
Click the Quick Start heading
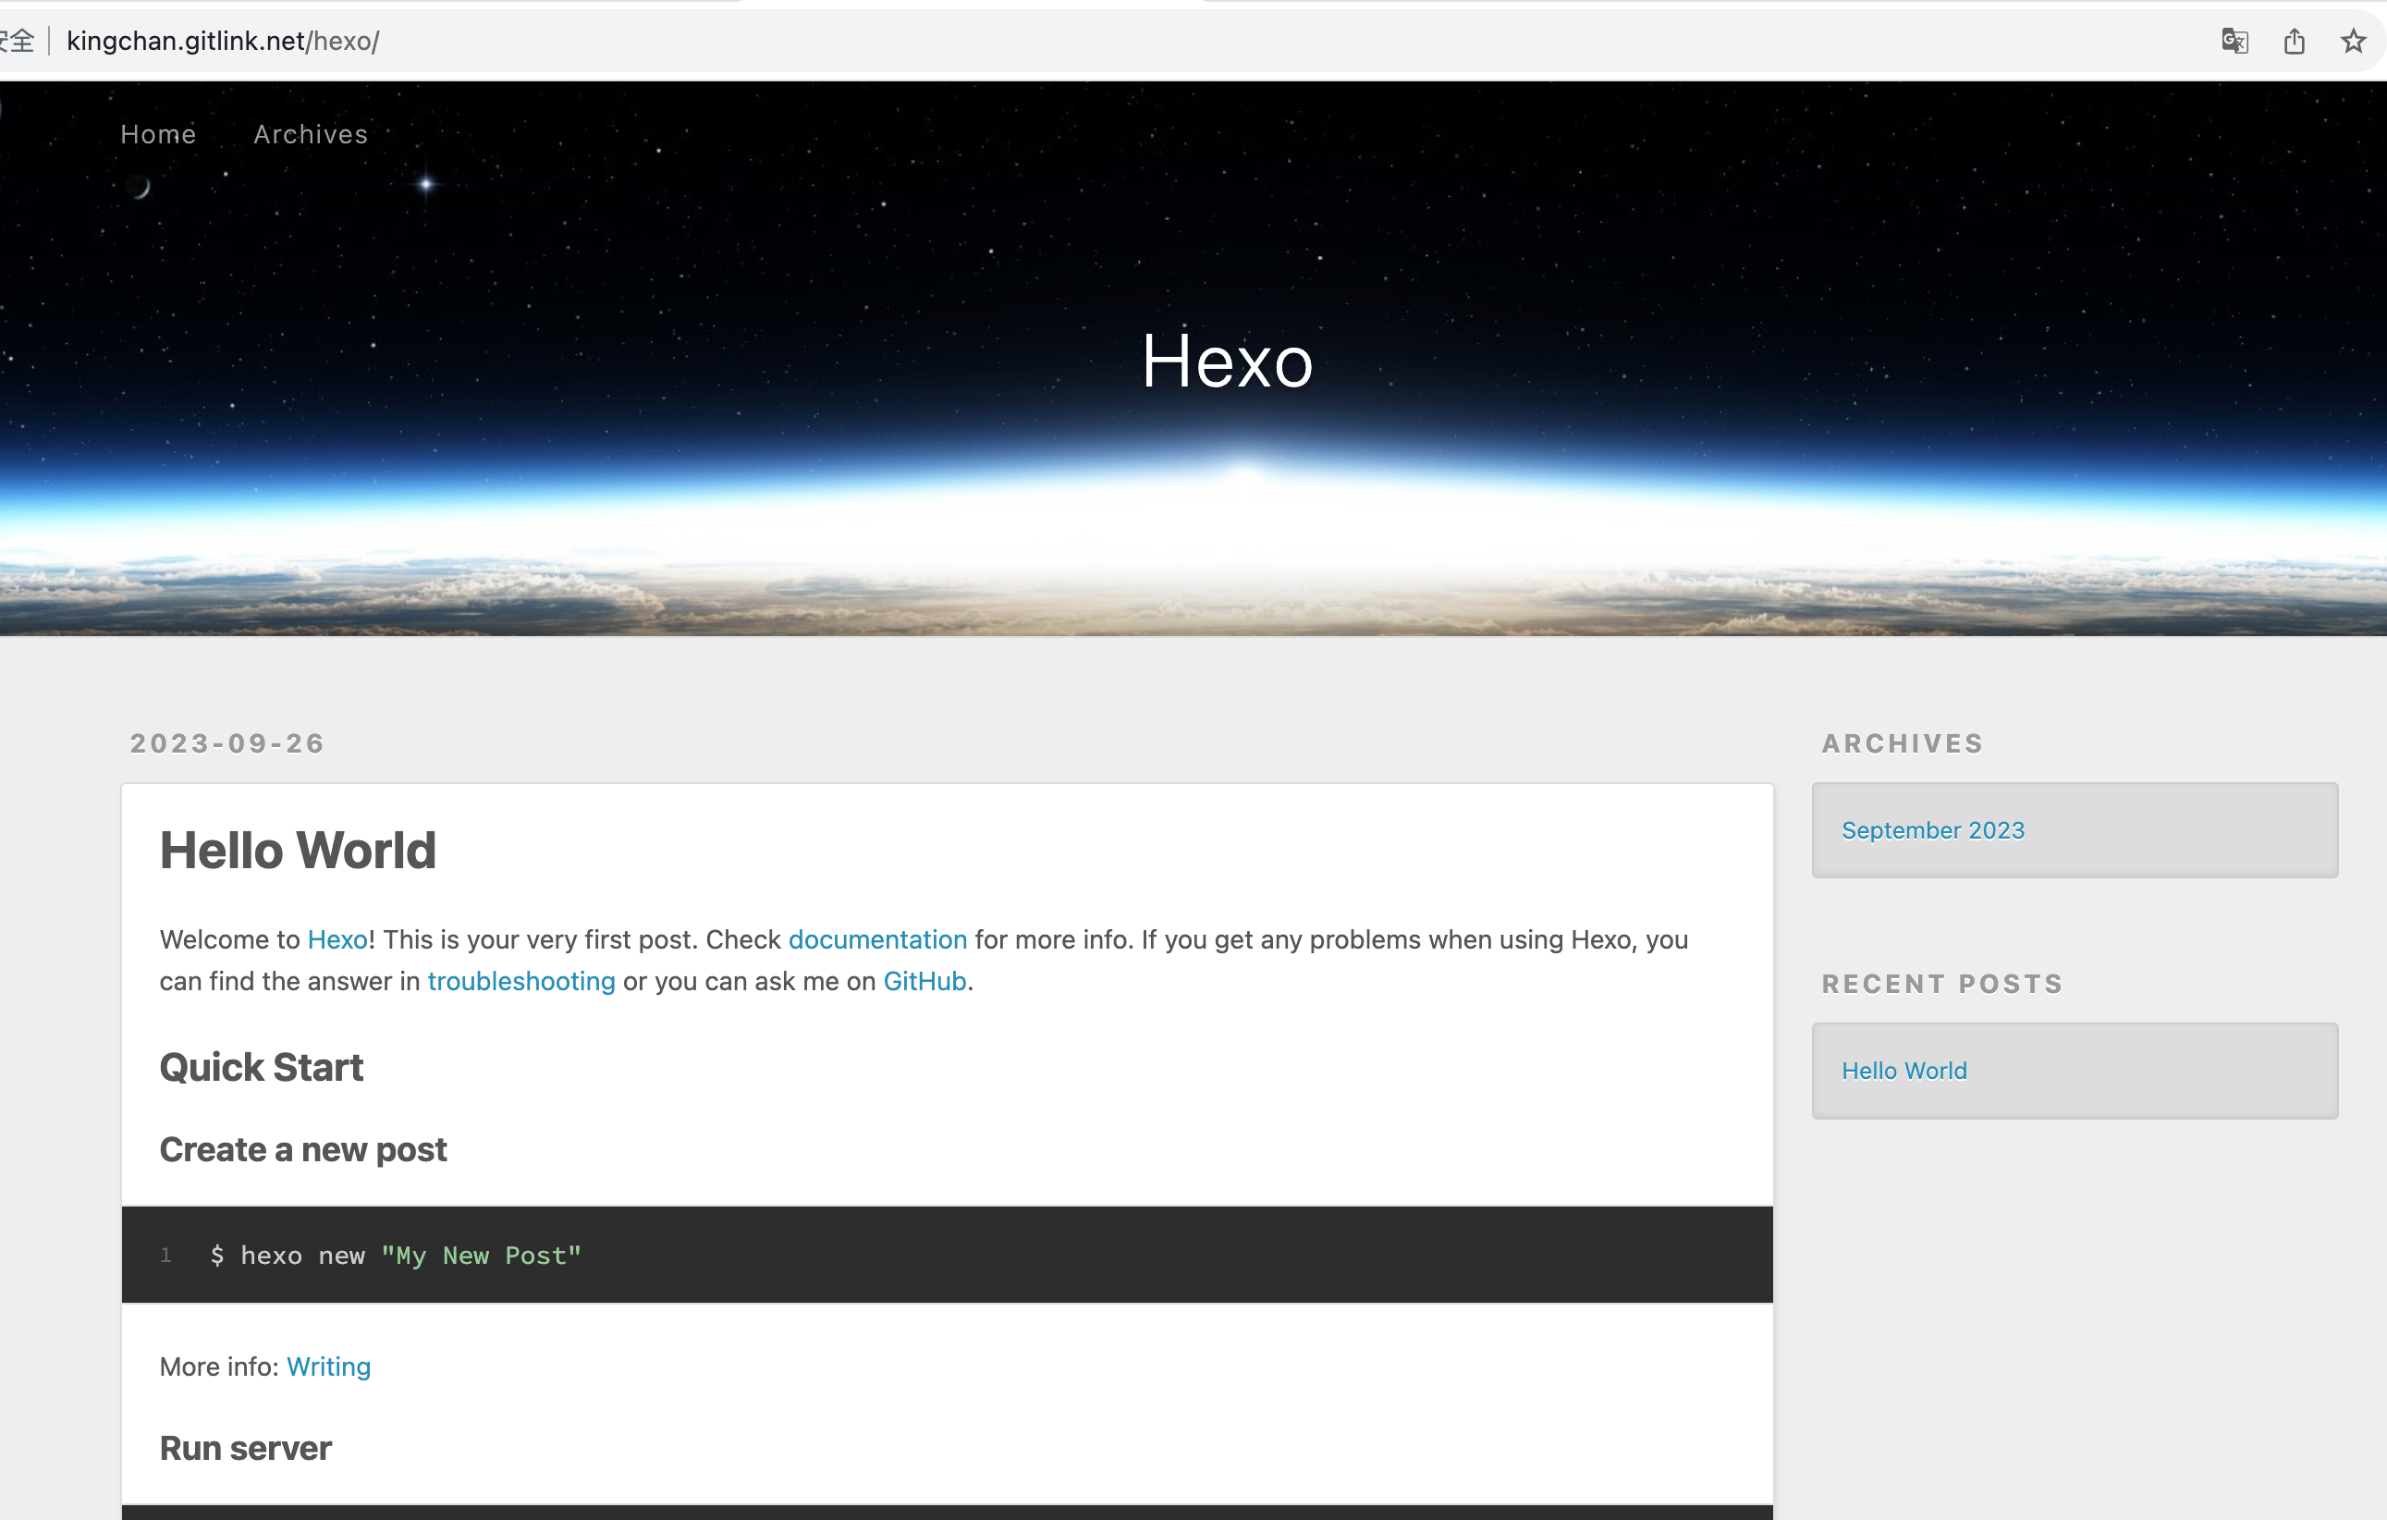262,1067
